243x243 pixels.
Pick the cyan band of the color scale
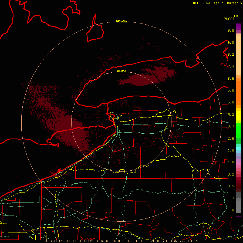[238, 148]
